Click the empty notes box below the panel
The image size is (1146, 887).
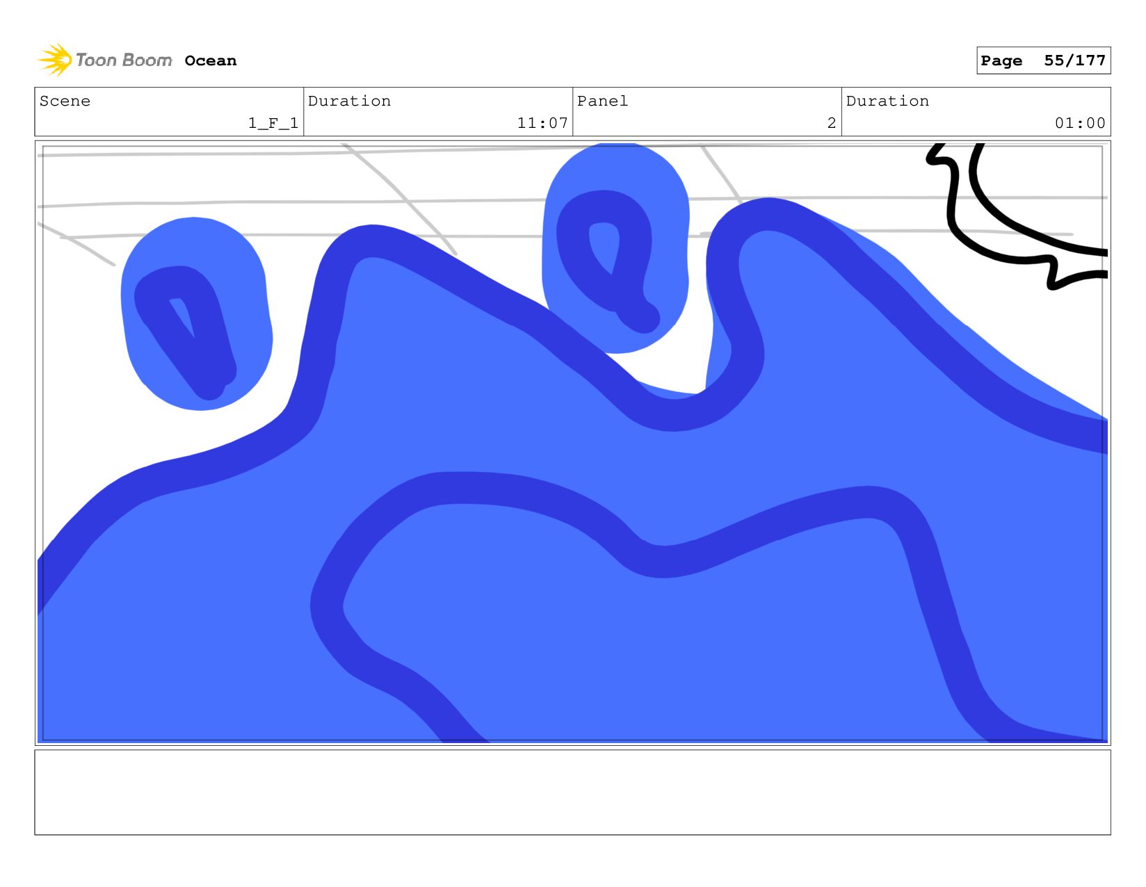click(x=572, y=792)
